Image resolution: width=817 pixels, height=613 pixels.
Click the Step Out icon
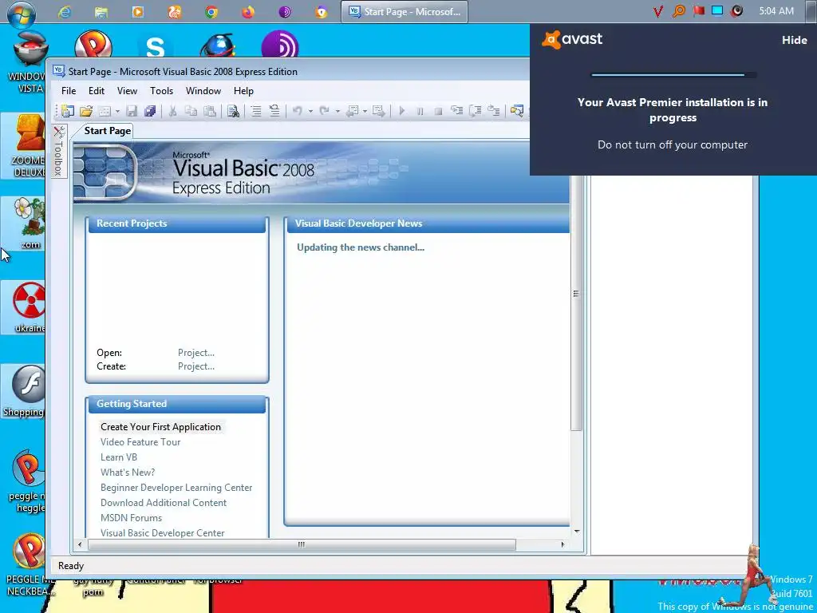click(x=493, y=111)
